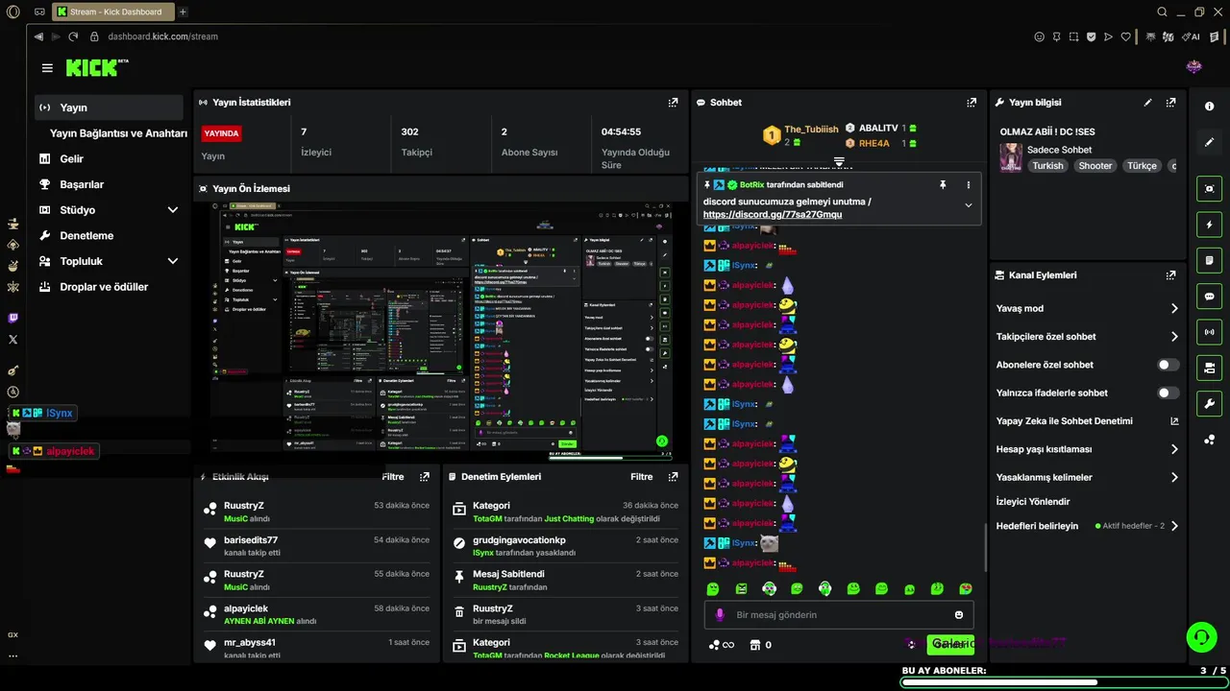Viewport: 1230px width, 691px height.
Task: Pop out the Kanal Eylemleri panel
Action: point(1170,275)
